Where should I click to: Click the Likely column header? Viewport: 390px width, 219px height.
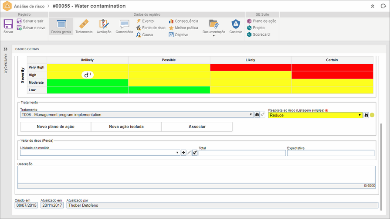pyautogui.click(x=251, y=60)
